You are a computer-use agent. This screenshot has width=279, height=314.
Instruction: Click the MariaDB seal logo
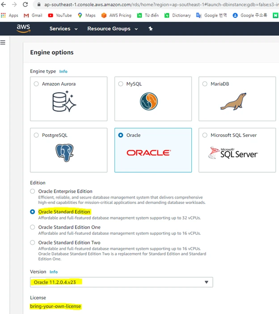pos(233,102)
